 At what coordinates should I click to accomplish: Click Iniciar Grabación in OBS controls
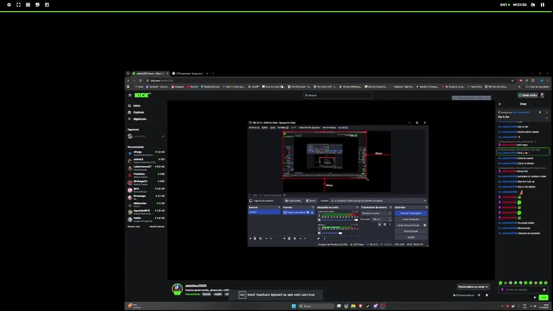(410, 219)
